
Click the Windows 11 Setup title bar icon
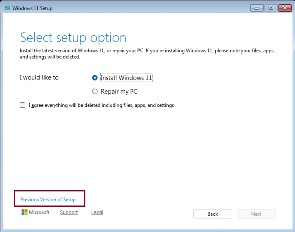tap(7, 7)
